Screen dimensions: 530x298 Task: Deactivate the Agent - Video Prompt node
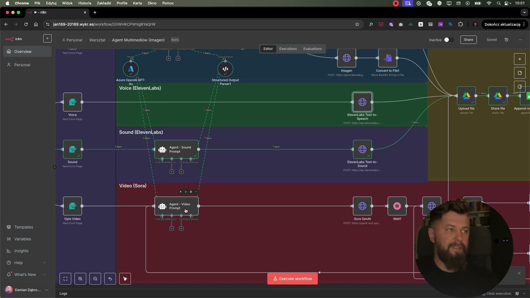pos(185,192)
